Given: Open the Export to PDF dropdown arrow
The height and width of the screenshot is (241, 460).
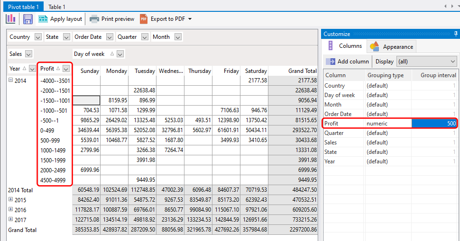Looking at the screenshot, I should tap(190, 19).
